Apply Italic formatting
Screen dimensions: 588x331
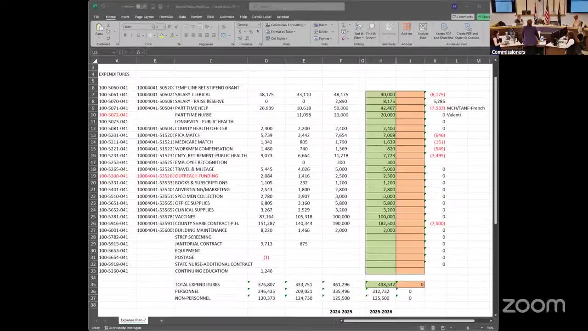coord(131,35)
